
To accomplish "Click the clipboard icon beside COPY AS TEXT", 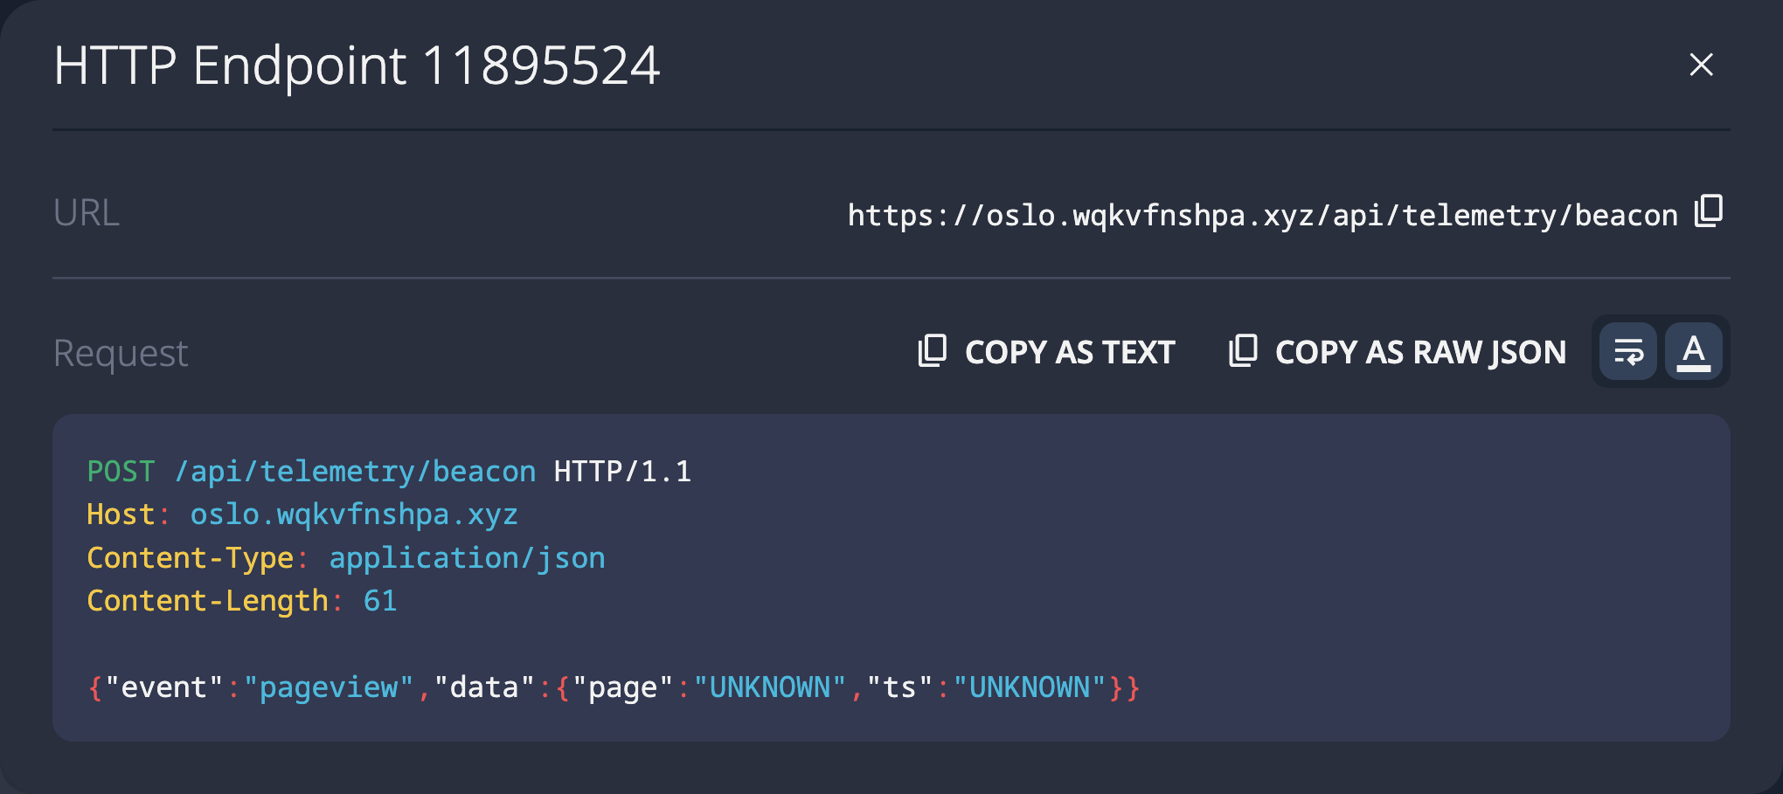I will 933,351.
